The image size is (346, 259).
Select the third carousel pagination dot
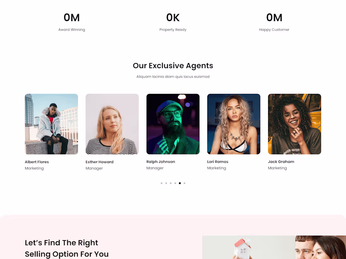[x=171, y=183]
